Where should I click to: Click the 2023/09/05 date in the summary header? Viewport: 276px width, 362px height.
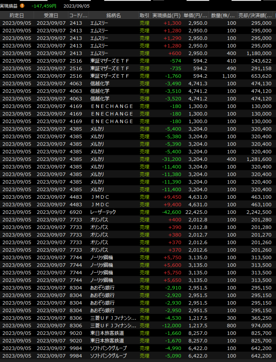[x=77, y=6]
